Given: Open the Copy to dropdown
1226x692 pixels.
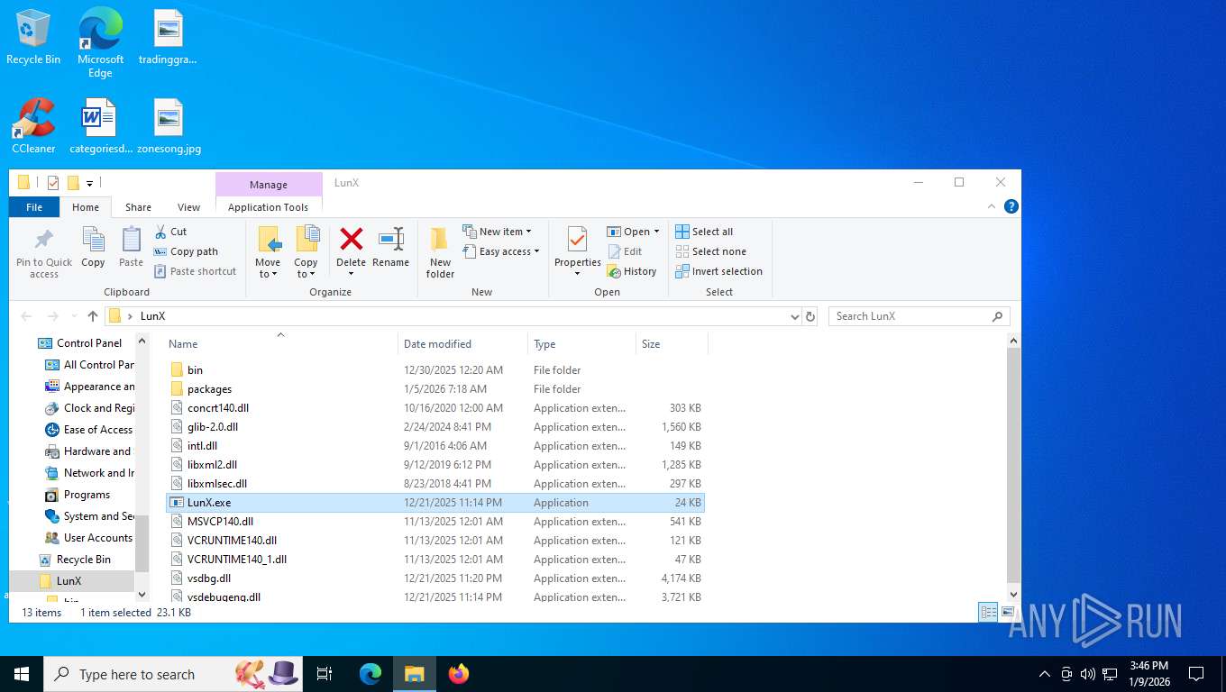Looking at the screenshot, I should [306, 252].
